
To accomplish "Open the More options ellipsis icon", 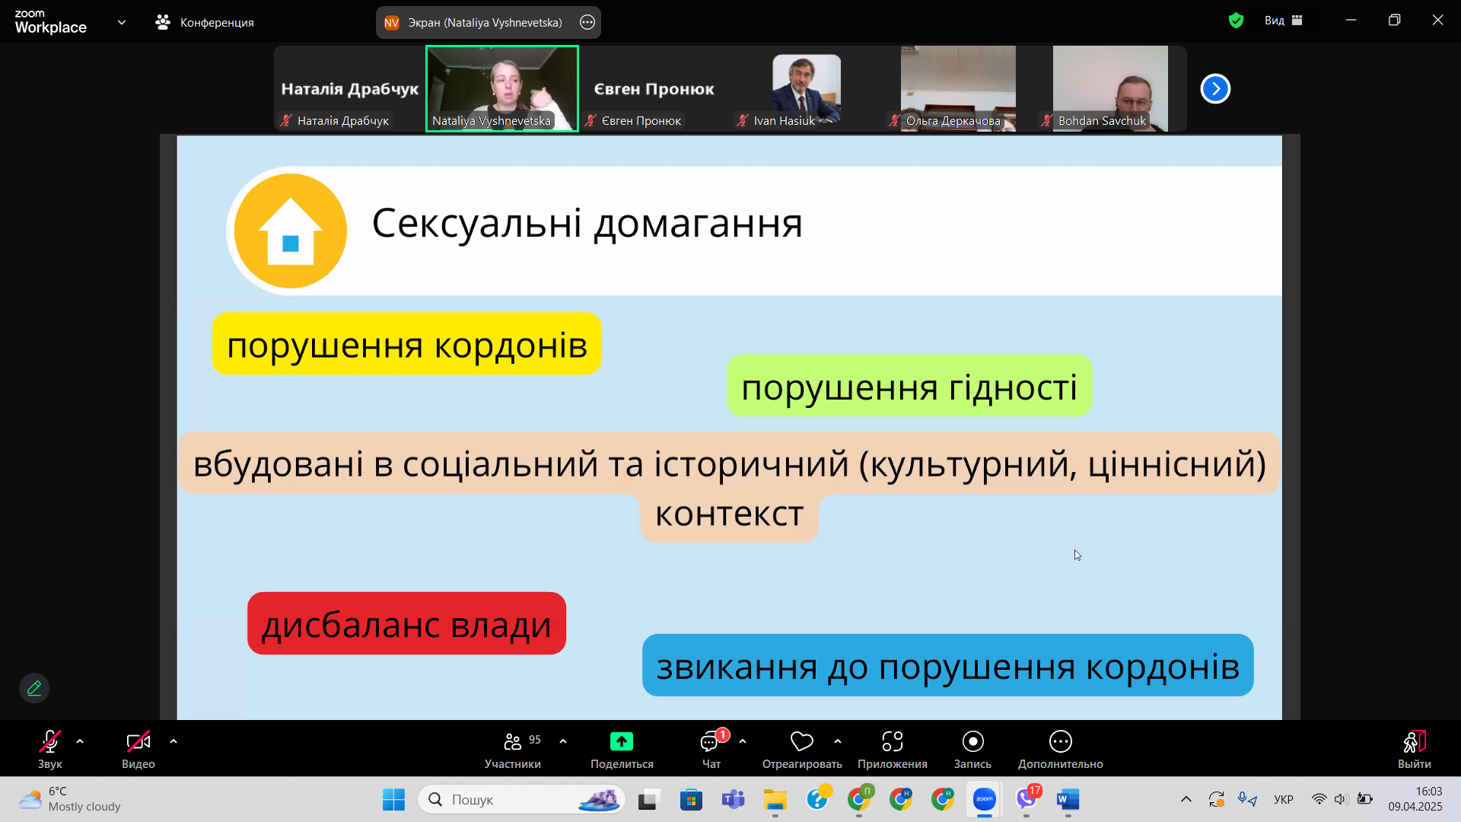I will (x=1060, y=741).
